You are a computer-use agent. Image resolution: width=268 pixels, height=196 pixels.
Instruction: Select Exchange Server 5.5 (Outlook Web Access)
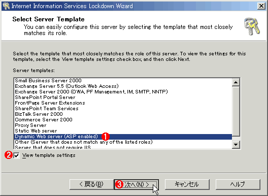[123, 86]
